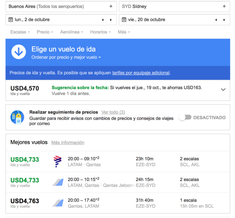Image resolution: width=235 pixels, height=218 pixels.
Task: Expand the date suggestion chevron
Action: [x=223, y=90]
